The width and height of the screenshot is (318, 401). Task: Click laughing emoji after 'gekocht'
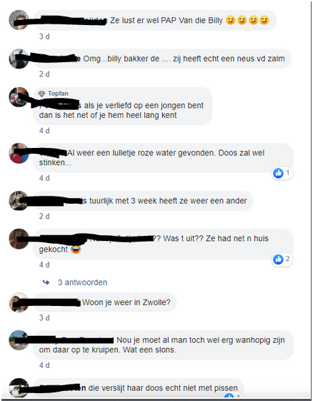tap(76, 249)
